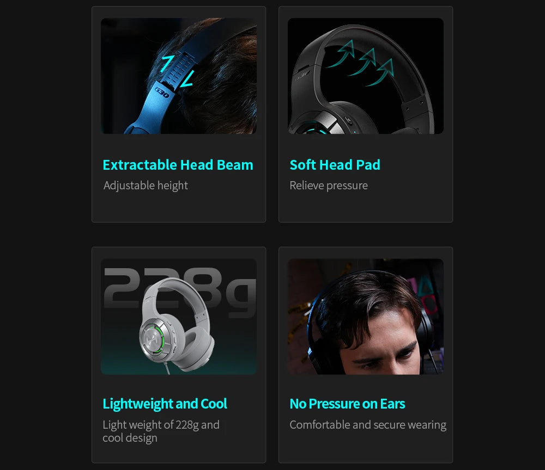This screenshot has width=545, height=470.
Task: Click Comfortable and secure wearing text
Action: 368,425
